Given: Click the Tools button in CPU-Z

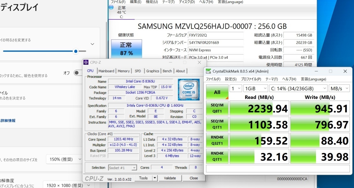Looking at the screenshot, I should tap(144, 178).
